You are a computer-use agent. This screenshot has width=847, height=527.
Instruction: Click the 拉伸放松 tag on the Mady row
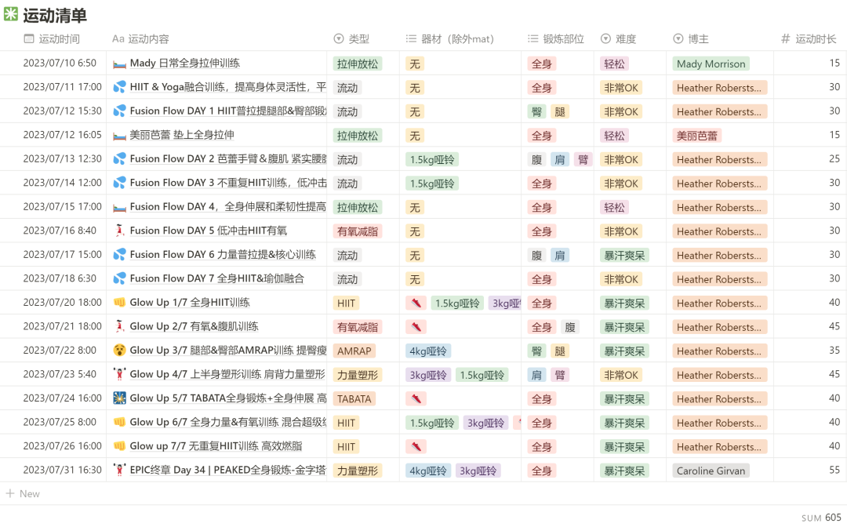pos(358,64)
